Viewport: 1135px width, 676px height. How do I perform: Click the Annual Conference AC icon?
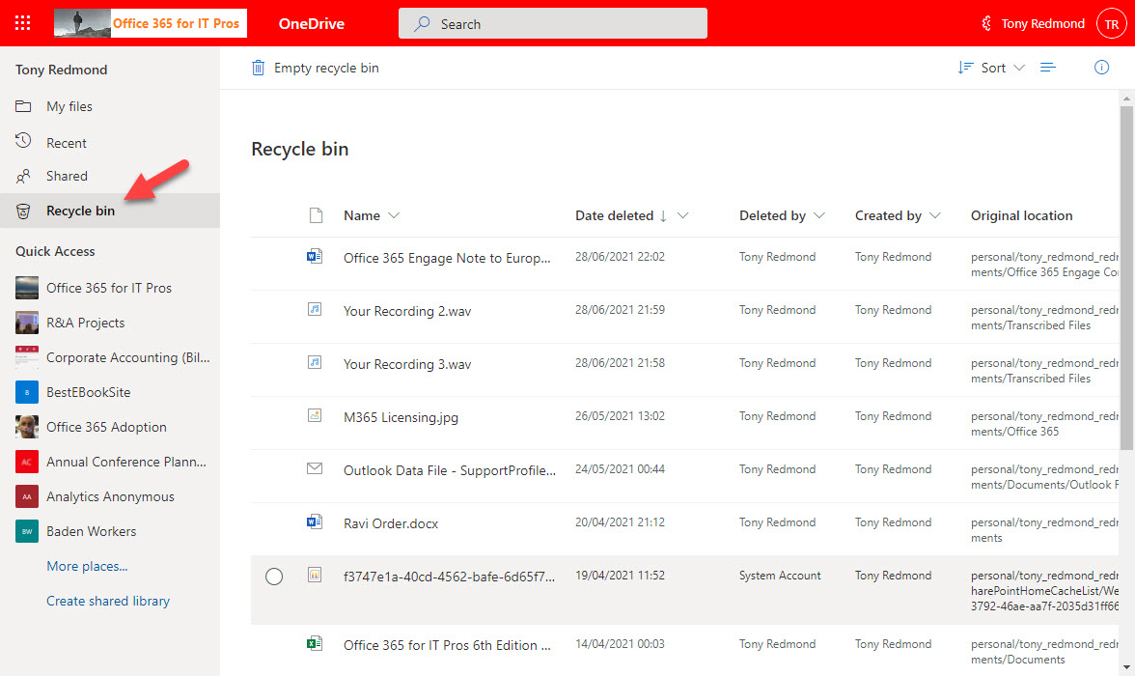coord(27,462)
